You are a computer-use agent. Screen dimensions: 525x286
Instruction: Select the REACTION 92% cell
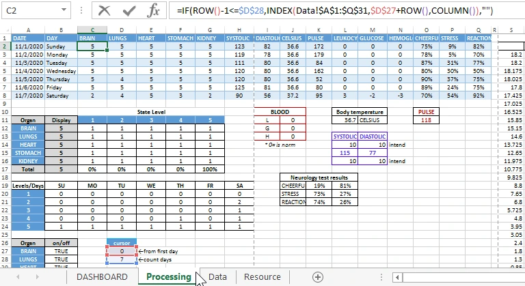[479, 96]
